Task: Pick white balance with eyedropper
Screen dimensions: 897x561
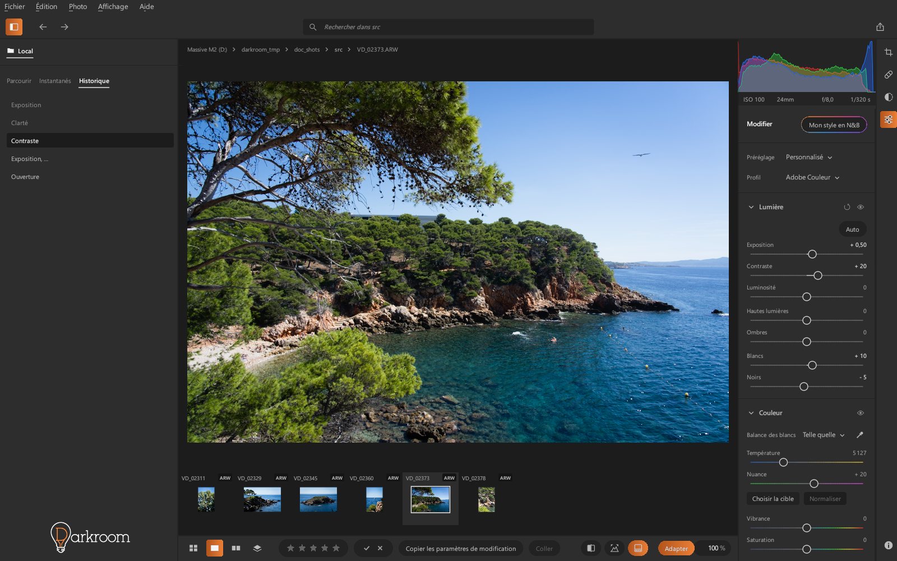Action: [x=860, y=435]
